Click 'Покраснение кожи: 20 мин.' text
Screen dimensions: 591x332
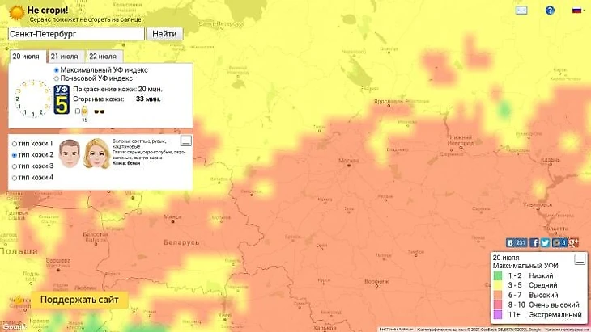tap(117, 89)
